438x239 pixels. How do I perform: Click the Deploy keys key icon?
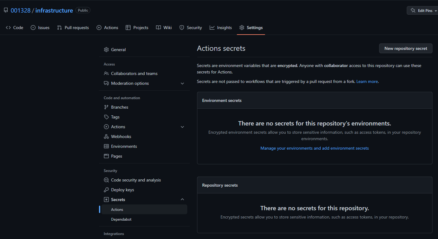pyautogui.click(x=106, y=190)
